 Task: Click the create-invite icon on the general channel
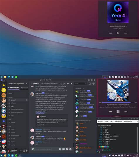(26, 100)
